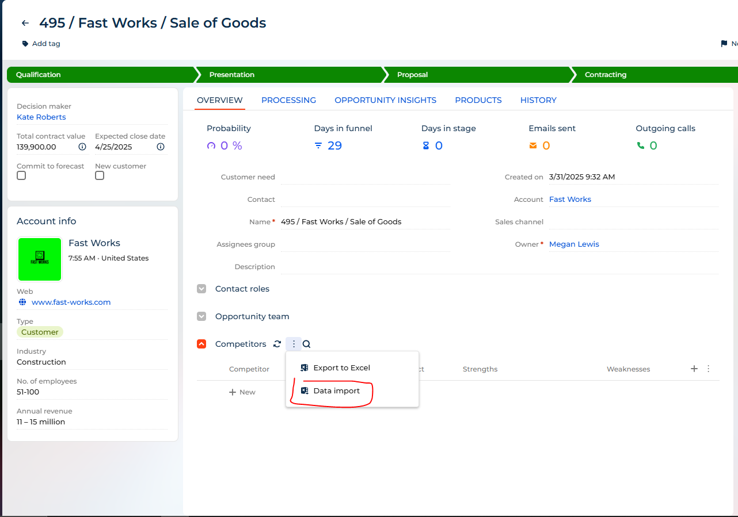Select the Qualification stage
The image size is (738, 517).
[x=101, y=75]
